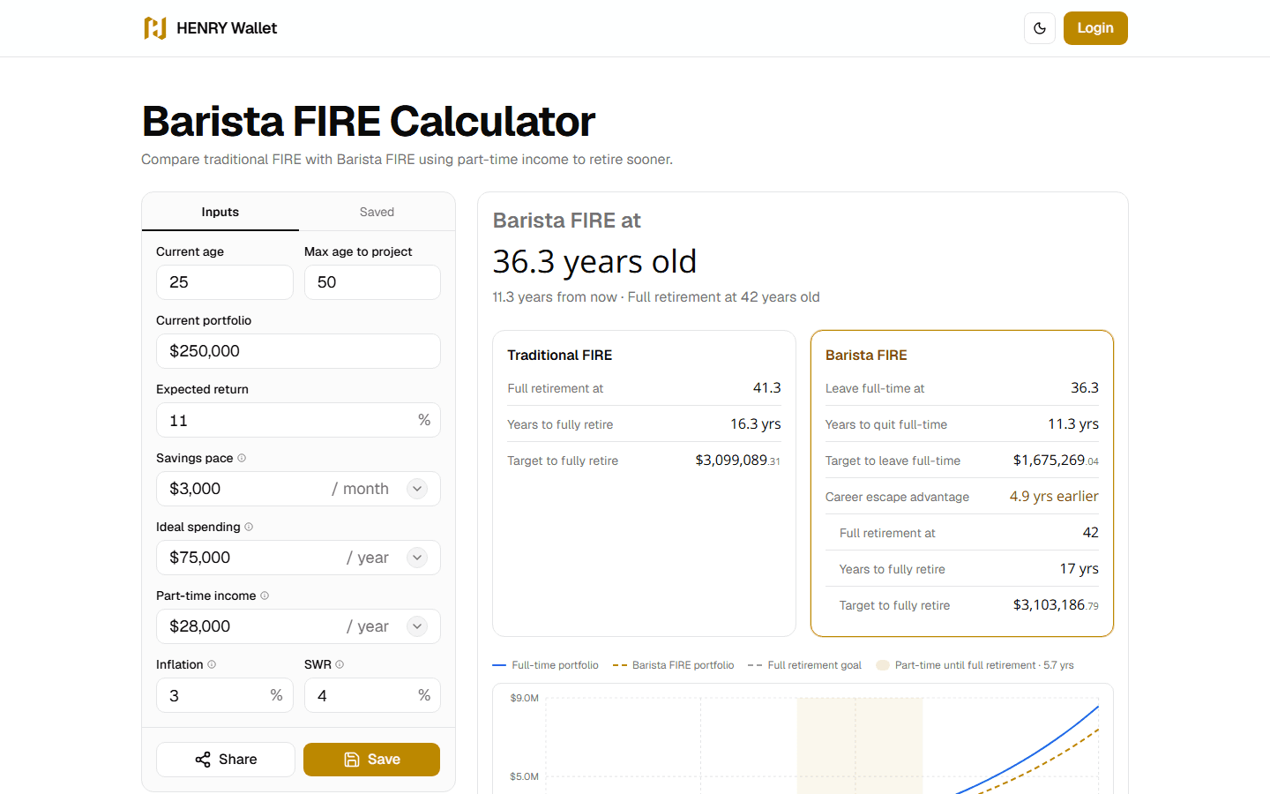The height and width of the screenshot is (794, 1270).
Task: Click the Max age to project field
Action: 372,282
